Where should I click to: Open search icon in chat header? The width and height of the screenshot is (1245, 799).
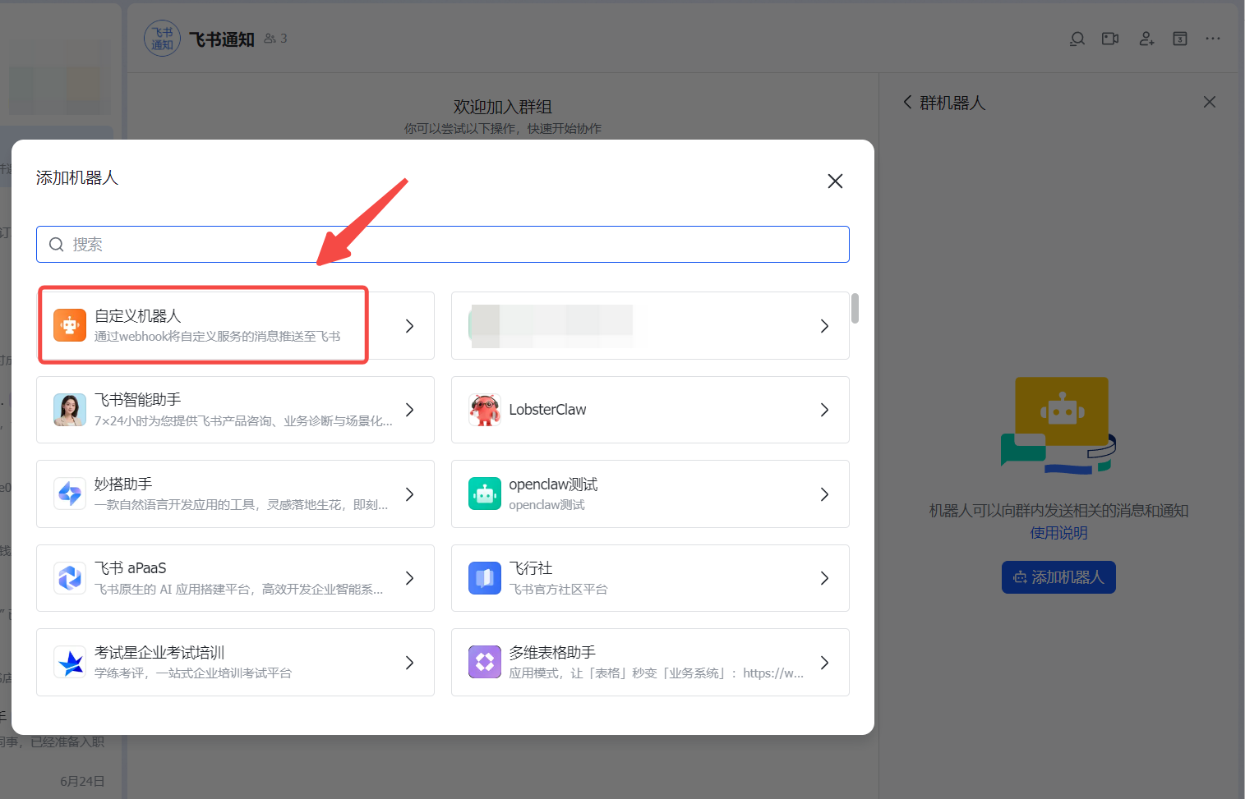pos(1077,39)
